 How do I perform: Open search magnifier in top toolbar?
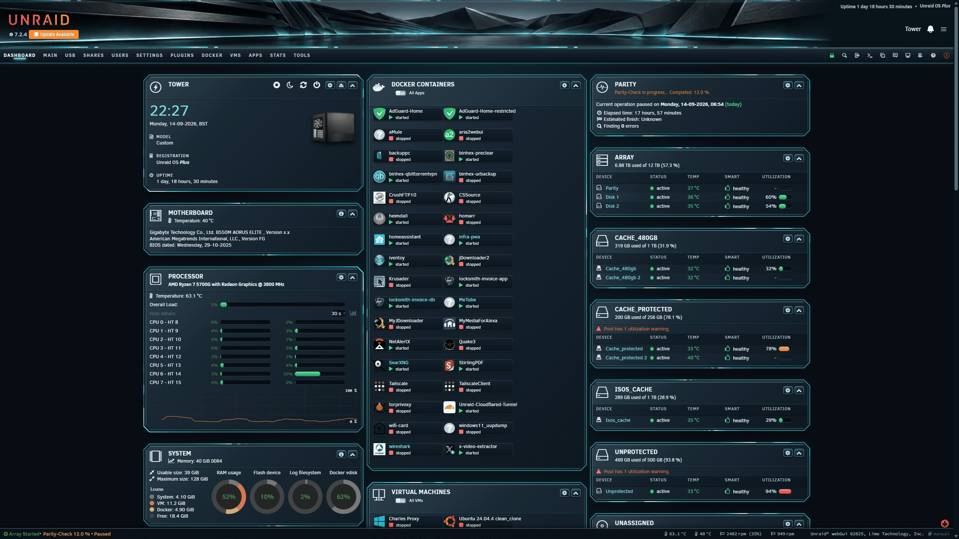pos(844,55)
